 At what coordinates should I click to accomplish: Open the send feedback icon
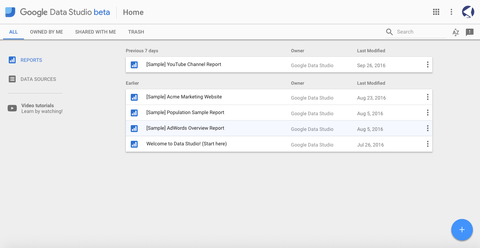pos(470,32)
